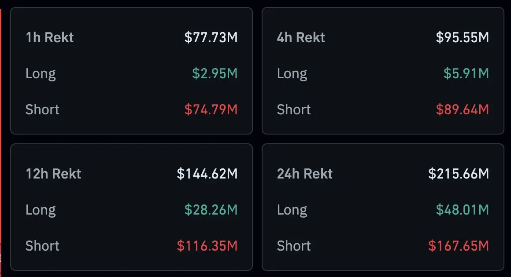Viewport: 511px width, 277px height.
Task: Click the Short label in 4h card
Action: 294,109
